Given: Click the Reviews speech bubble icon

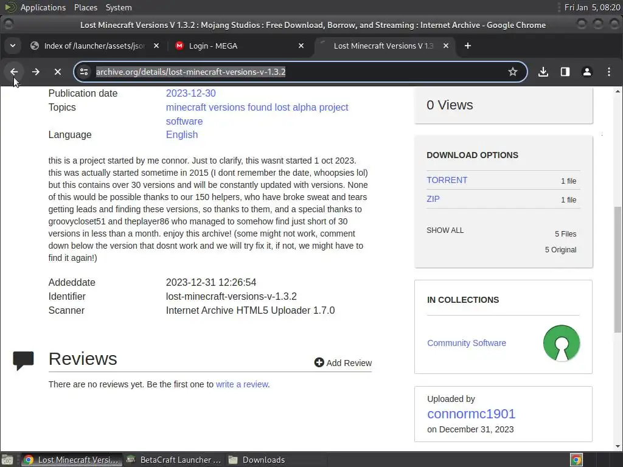Looking at the screenshot, I should click(x=24, y=361).
